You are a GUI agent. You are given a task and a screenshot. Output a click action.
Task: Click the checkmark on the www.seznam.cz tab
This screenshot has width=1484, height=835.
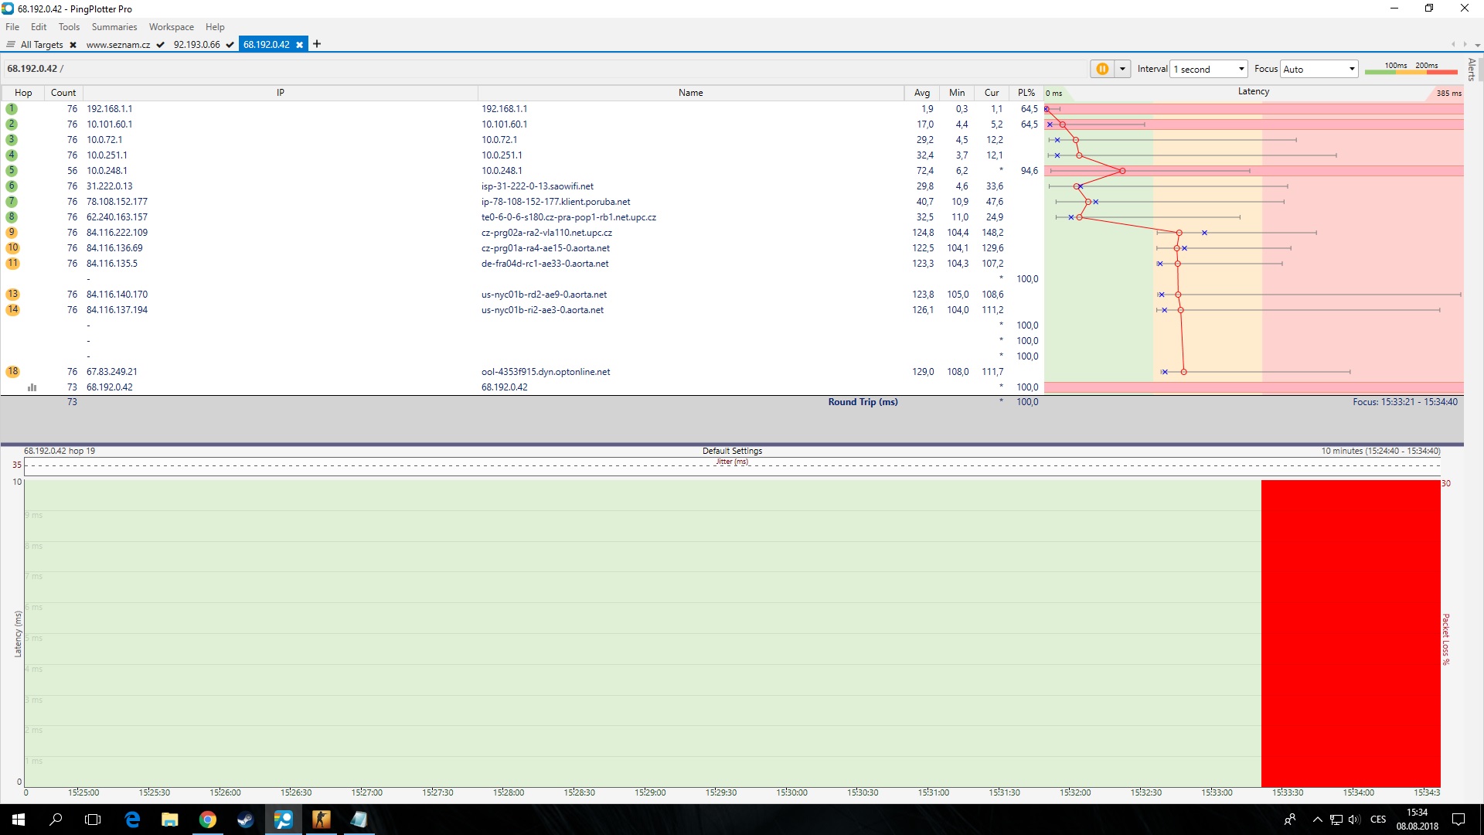[160, 45]
